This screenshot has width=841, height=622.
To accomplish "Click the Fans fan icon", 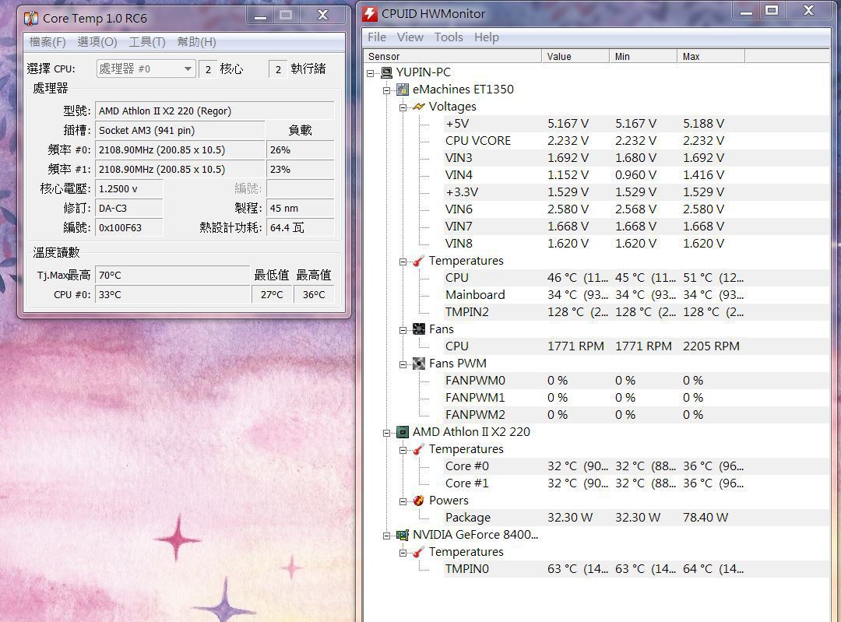I will (x=419, y=329).
